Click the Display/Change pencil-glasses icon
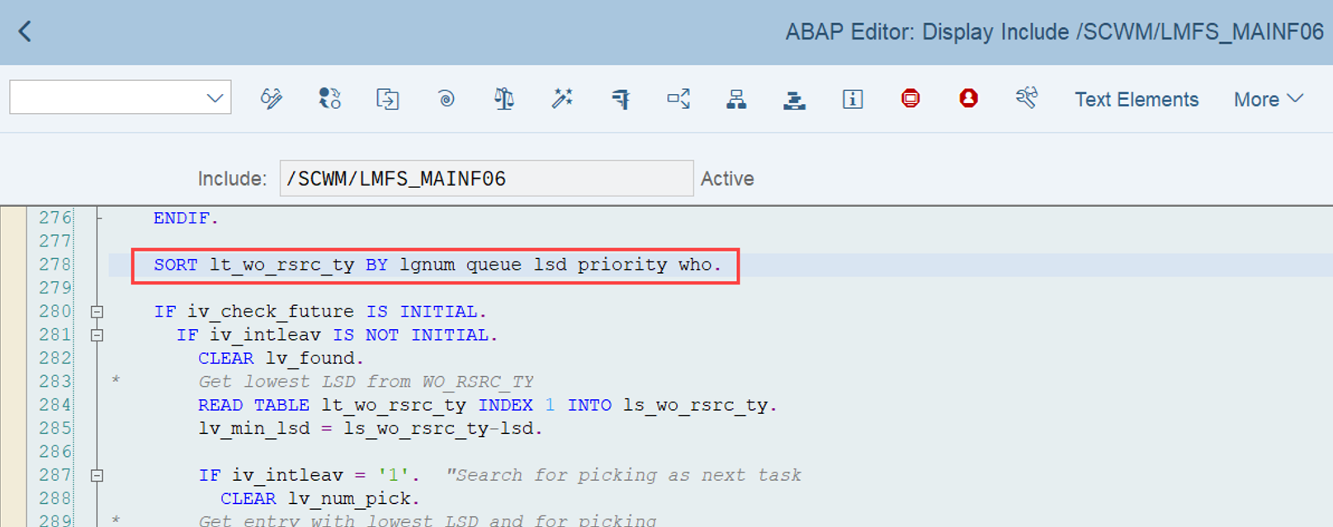 pyautogui.click(x=272, y=99)
